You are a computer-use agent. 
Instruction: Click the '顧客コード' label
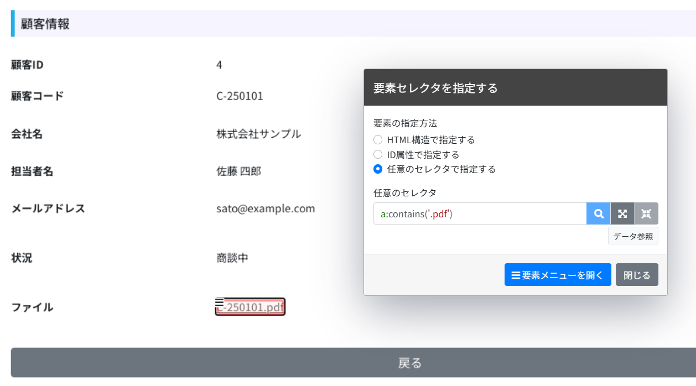point(38,96)
